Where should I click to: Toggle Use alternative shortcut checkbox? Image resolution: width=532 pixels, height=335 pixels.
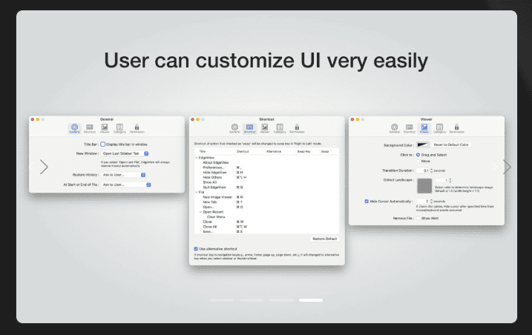coord(196,249)
